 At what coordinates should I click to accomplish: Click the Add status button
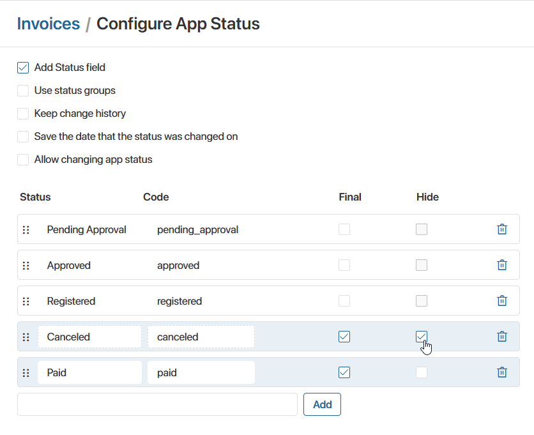322,404
